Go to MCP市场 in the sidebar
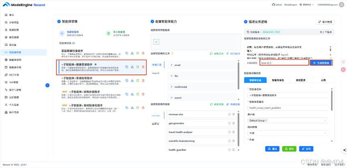 pyautogui.click(x=23, y=75)
